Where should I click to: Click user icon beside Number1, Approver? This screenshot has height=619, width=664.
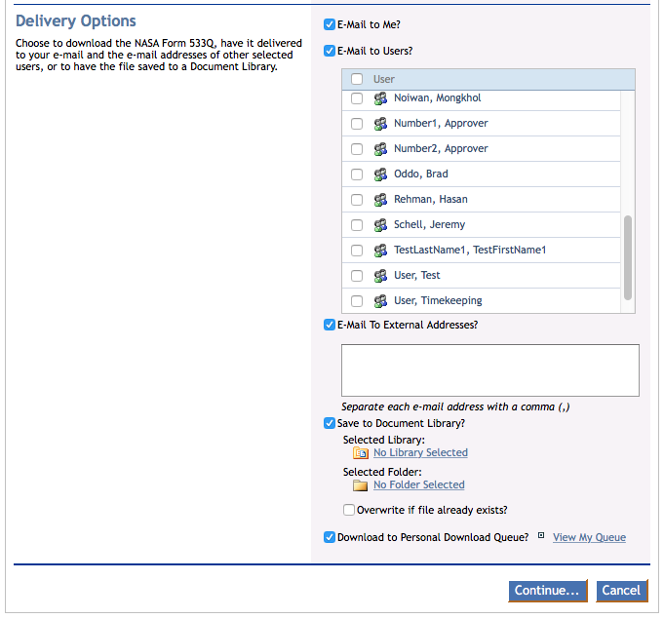(x=380, y=124)
